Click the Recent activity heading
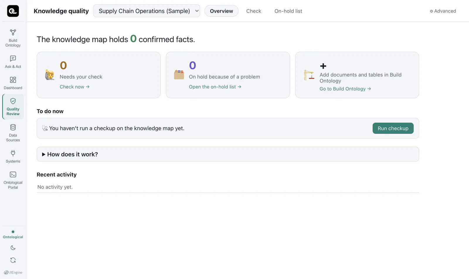469x279 pixels. point(57,175)
